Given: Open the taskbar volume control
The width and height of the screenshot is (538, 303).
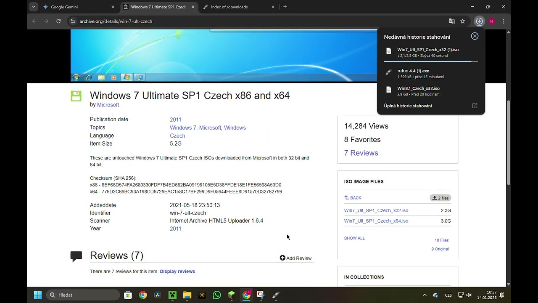Looking at the screenshot, I should click(469, 295).
